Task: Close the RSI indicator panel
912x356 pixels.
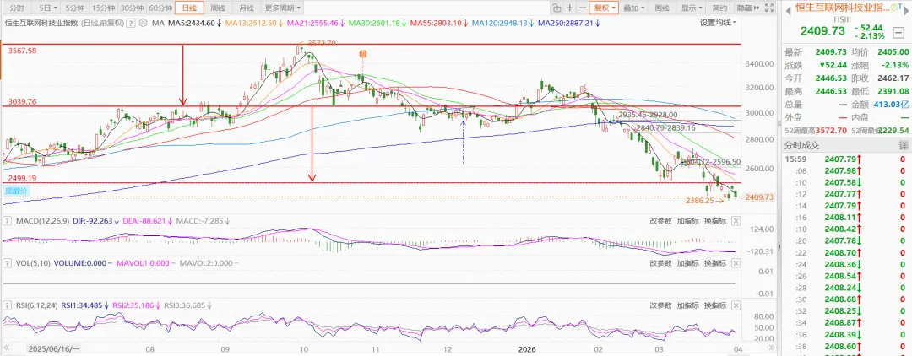Action: 736,305
